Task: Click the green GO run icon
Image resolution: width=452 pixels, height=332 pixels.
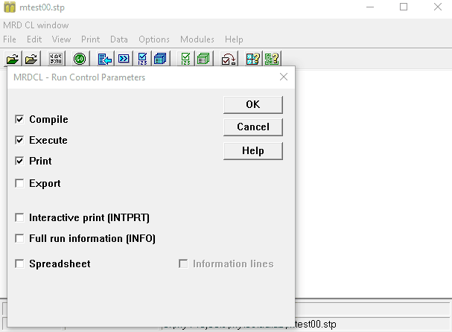Action: (80, 59)
